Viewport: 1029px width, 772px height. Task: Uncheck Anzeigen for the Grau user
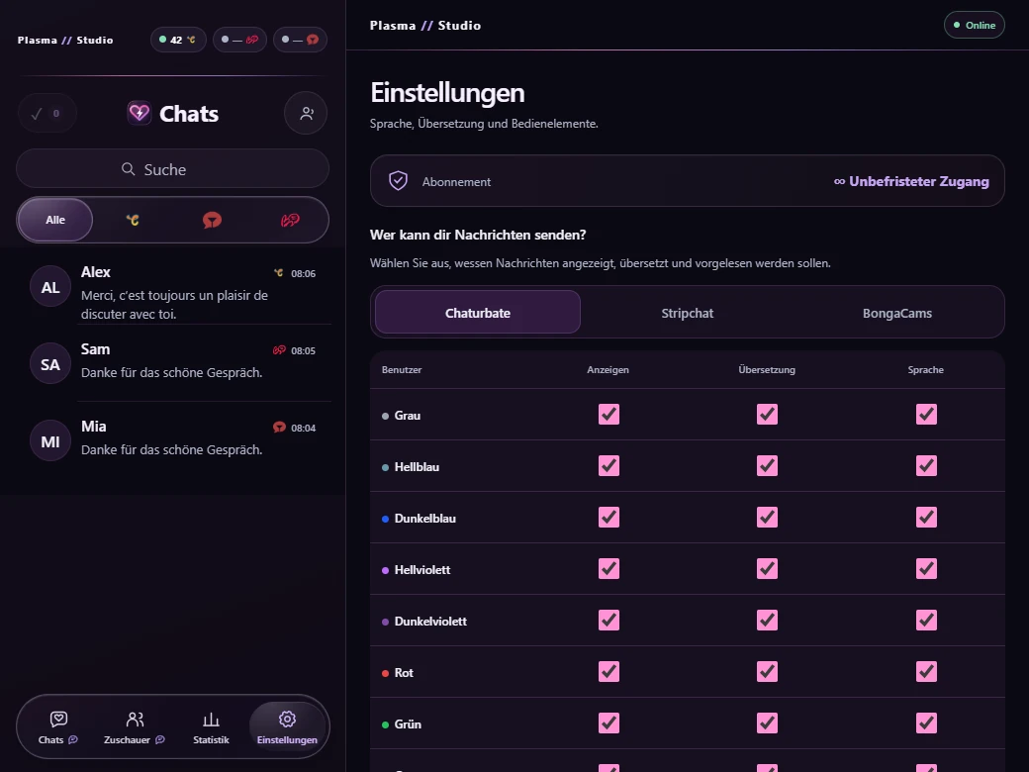(608, 415)
